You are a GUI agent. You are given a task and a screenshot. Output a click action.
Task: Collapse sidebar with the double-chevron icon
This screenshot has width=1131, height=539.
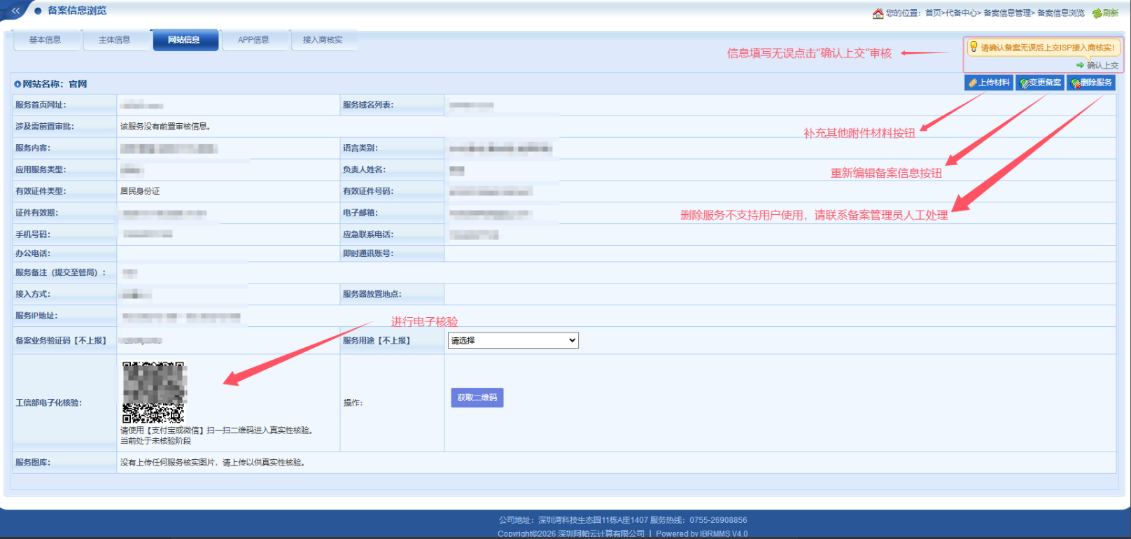click(15, 10)
